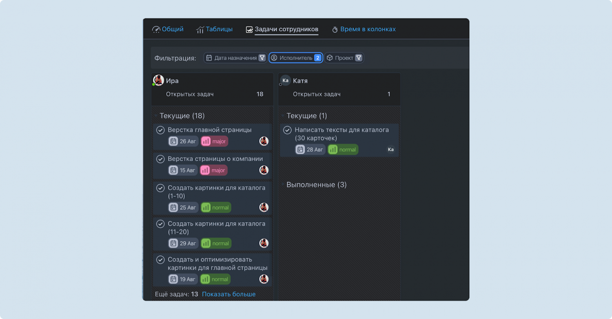This screenshot has height=319, width=612.
Task: Click the chart icon beside Таблицы
Action: coord(200,30)
